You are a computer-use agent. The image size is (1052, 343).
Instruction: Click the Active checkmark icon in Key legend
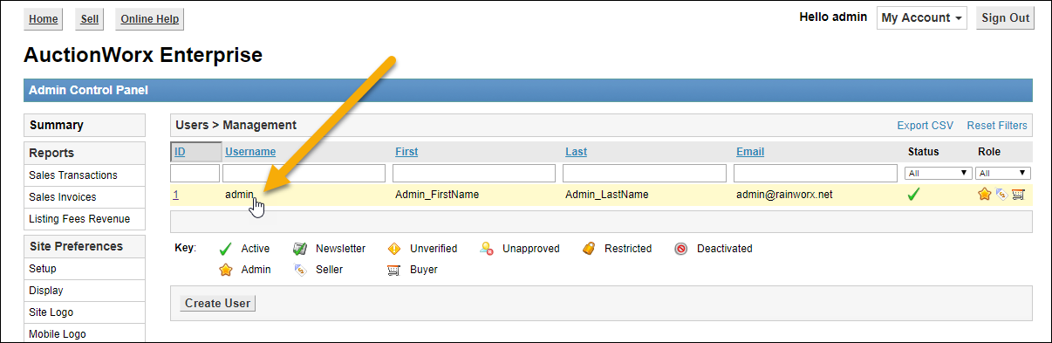pos(225,249)
